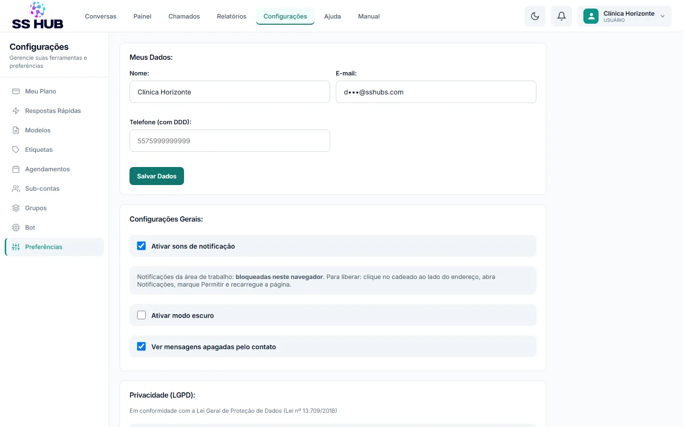Open Meu Plano in the sidebar

(x=55, y=91)
